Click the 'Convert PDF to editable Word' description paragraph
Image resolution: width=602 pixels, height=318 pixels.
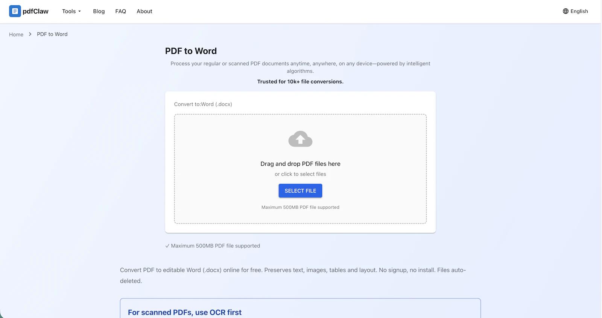coord(293,275)
